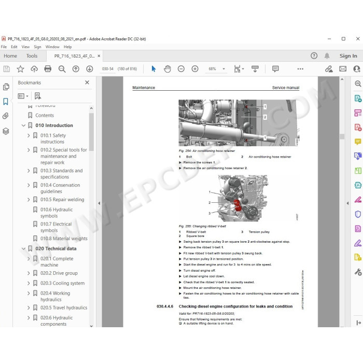Open the Edit menu

14,47
